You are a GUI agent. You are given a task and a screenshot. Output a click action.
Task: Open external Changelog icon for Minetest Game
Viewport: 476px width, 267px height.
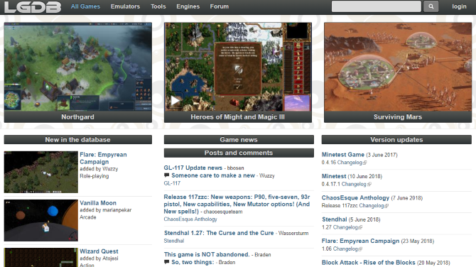coord(365,163)
